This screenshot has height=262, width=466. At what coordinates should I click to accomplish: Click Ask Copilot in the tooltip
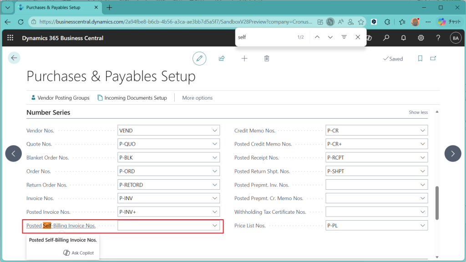click(79, 253)
